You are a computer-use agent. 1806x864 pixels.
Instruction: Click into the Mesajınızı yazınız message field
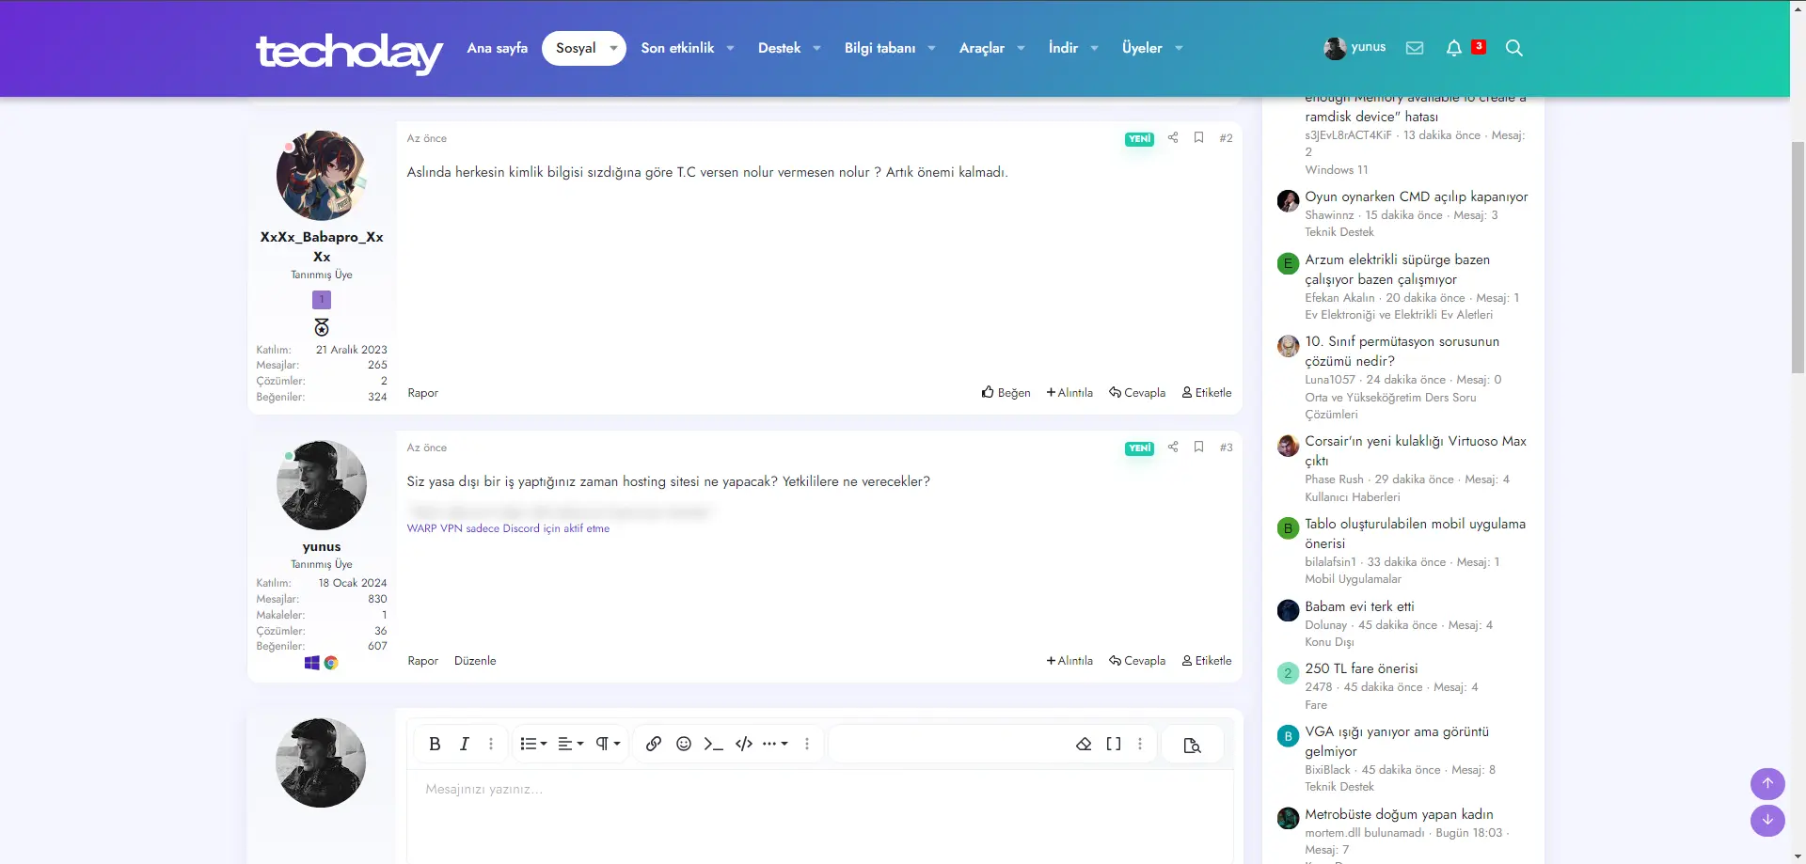point(820,816)
